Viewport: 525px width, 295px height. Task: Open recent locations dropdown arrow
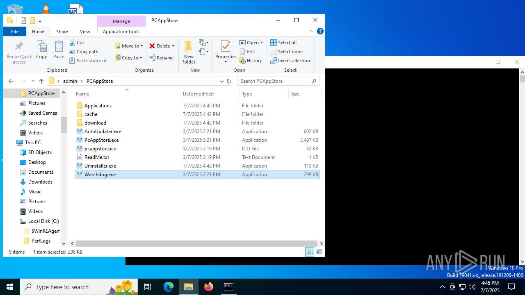tap(33, 81)
